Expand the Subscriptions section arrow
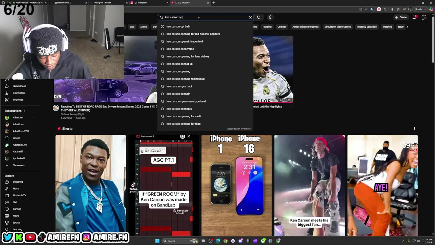This screenshot has width=435, height=245. (x=24, y=111)
